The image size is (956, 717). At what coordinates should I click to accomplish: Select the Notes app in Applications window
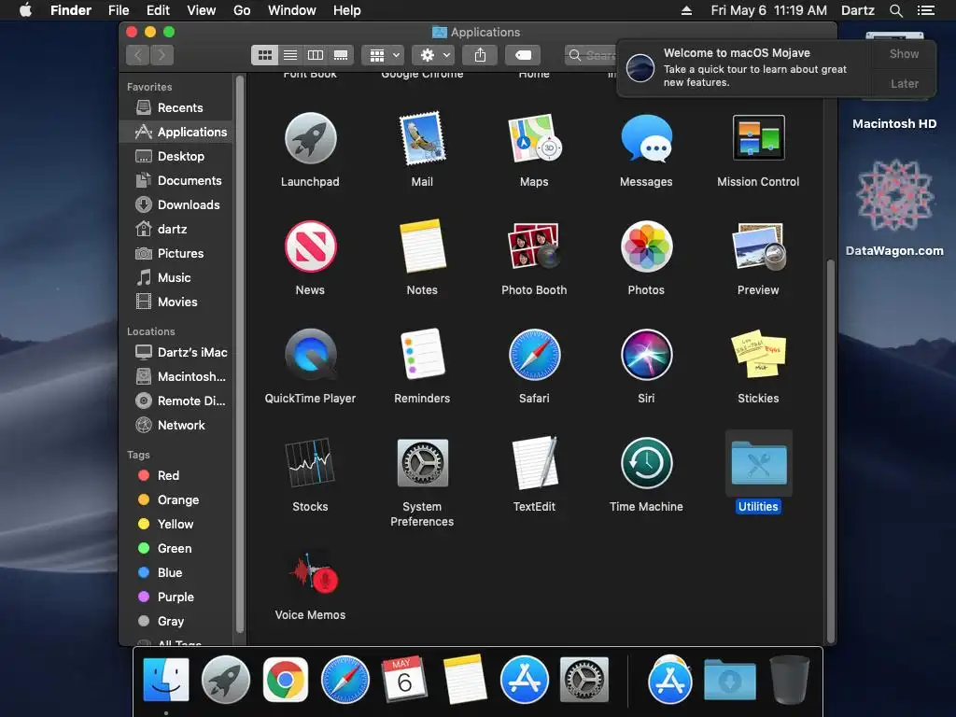422,246
